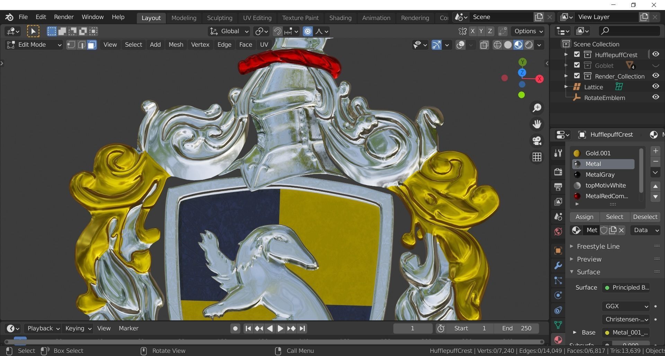Toggle Goblet collection checkbox
The width and height of the screenshot is (665, 356).
pos(577,65)
